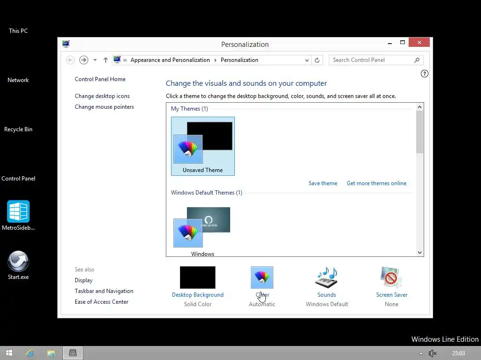
Task: Click the taskbar clock 23:03
Action: 458,353
